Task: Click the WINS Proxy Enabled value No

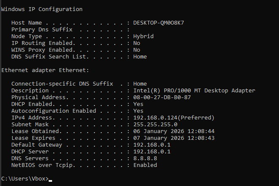Action: pos(137,50)
